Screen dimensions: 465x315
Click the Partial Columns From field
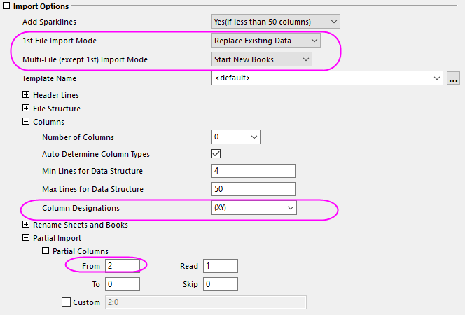(x=122, y=266)
